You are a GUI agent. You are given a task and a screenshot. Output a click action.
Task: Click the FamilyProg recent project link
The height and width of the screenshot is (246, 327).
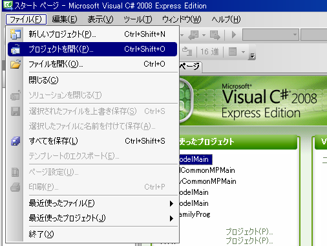[195, 214]
